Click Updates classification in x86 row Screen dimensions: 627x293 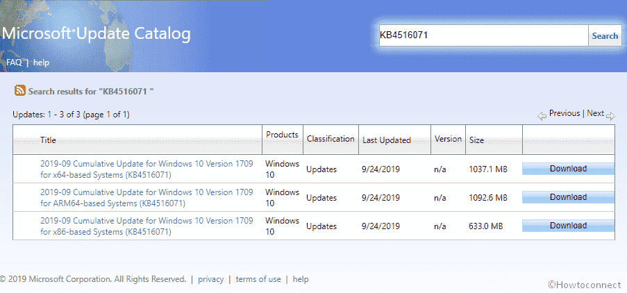321,226
